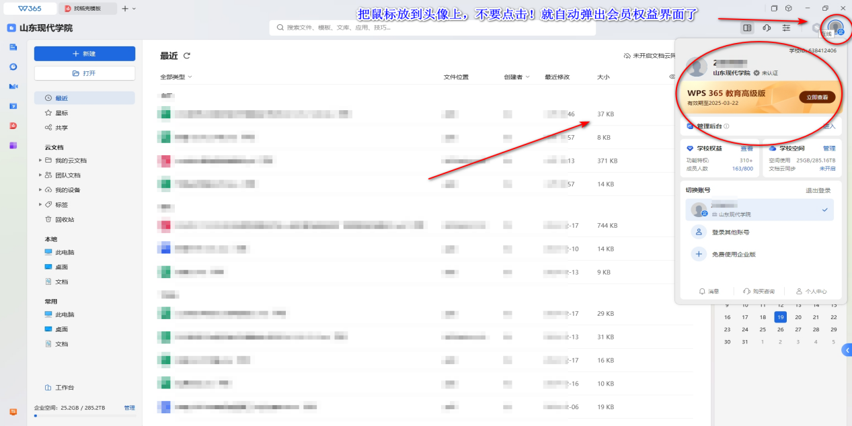Screen dimensions: 852x426
Task: Select date 19 in the calendar
Action: (780, 317)
